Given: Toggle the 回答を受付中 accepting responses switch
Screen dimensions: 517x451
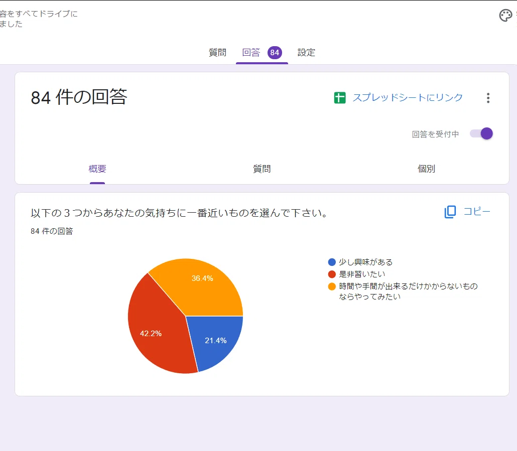Looking at the screenshot, I should (x=481, y=134).
